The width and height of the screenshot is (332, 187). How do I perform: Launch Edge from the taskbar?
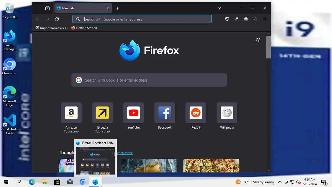(32, 182)
